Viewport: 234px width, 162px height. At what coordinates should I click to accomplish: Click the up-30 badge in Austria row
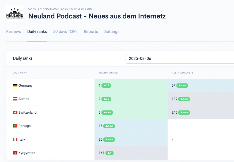coord(106,99)
